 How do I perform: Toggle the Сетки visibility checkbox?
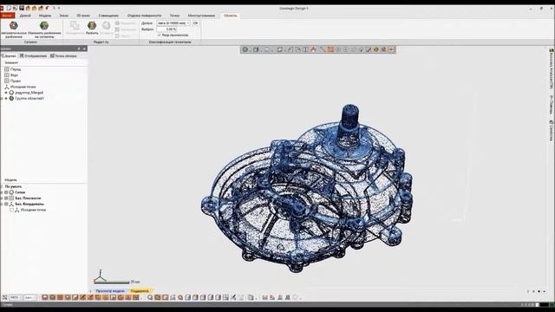pyautogui.click(x=6, y=192)
